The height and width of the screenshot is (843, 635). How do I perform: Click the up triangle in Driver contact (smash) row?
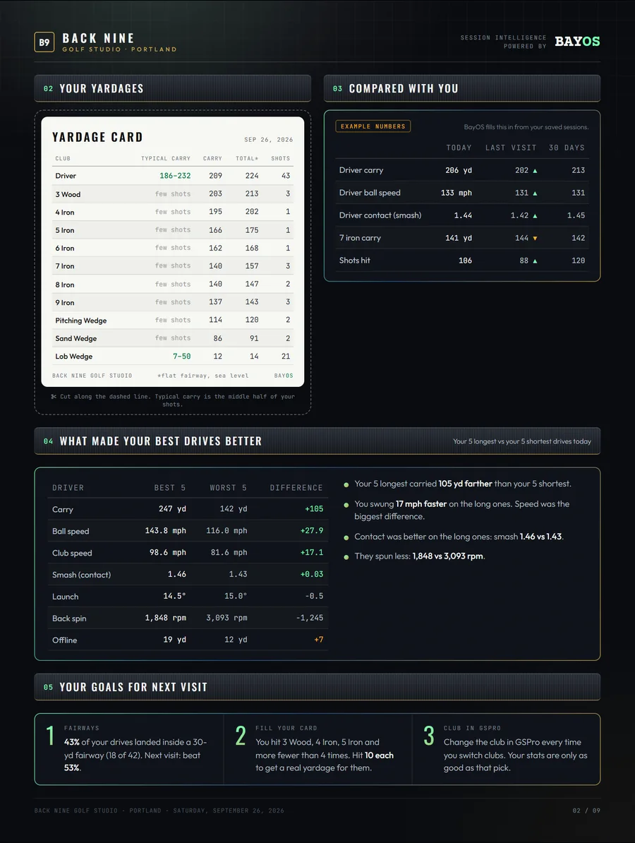(x=535, y=215)
